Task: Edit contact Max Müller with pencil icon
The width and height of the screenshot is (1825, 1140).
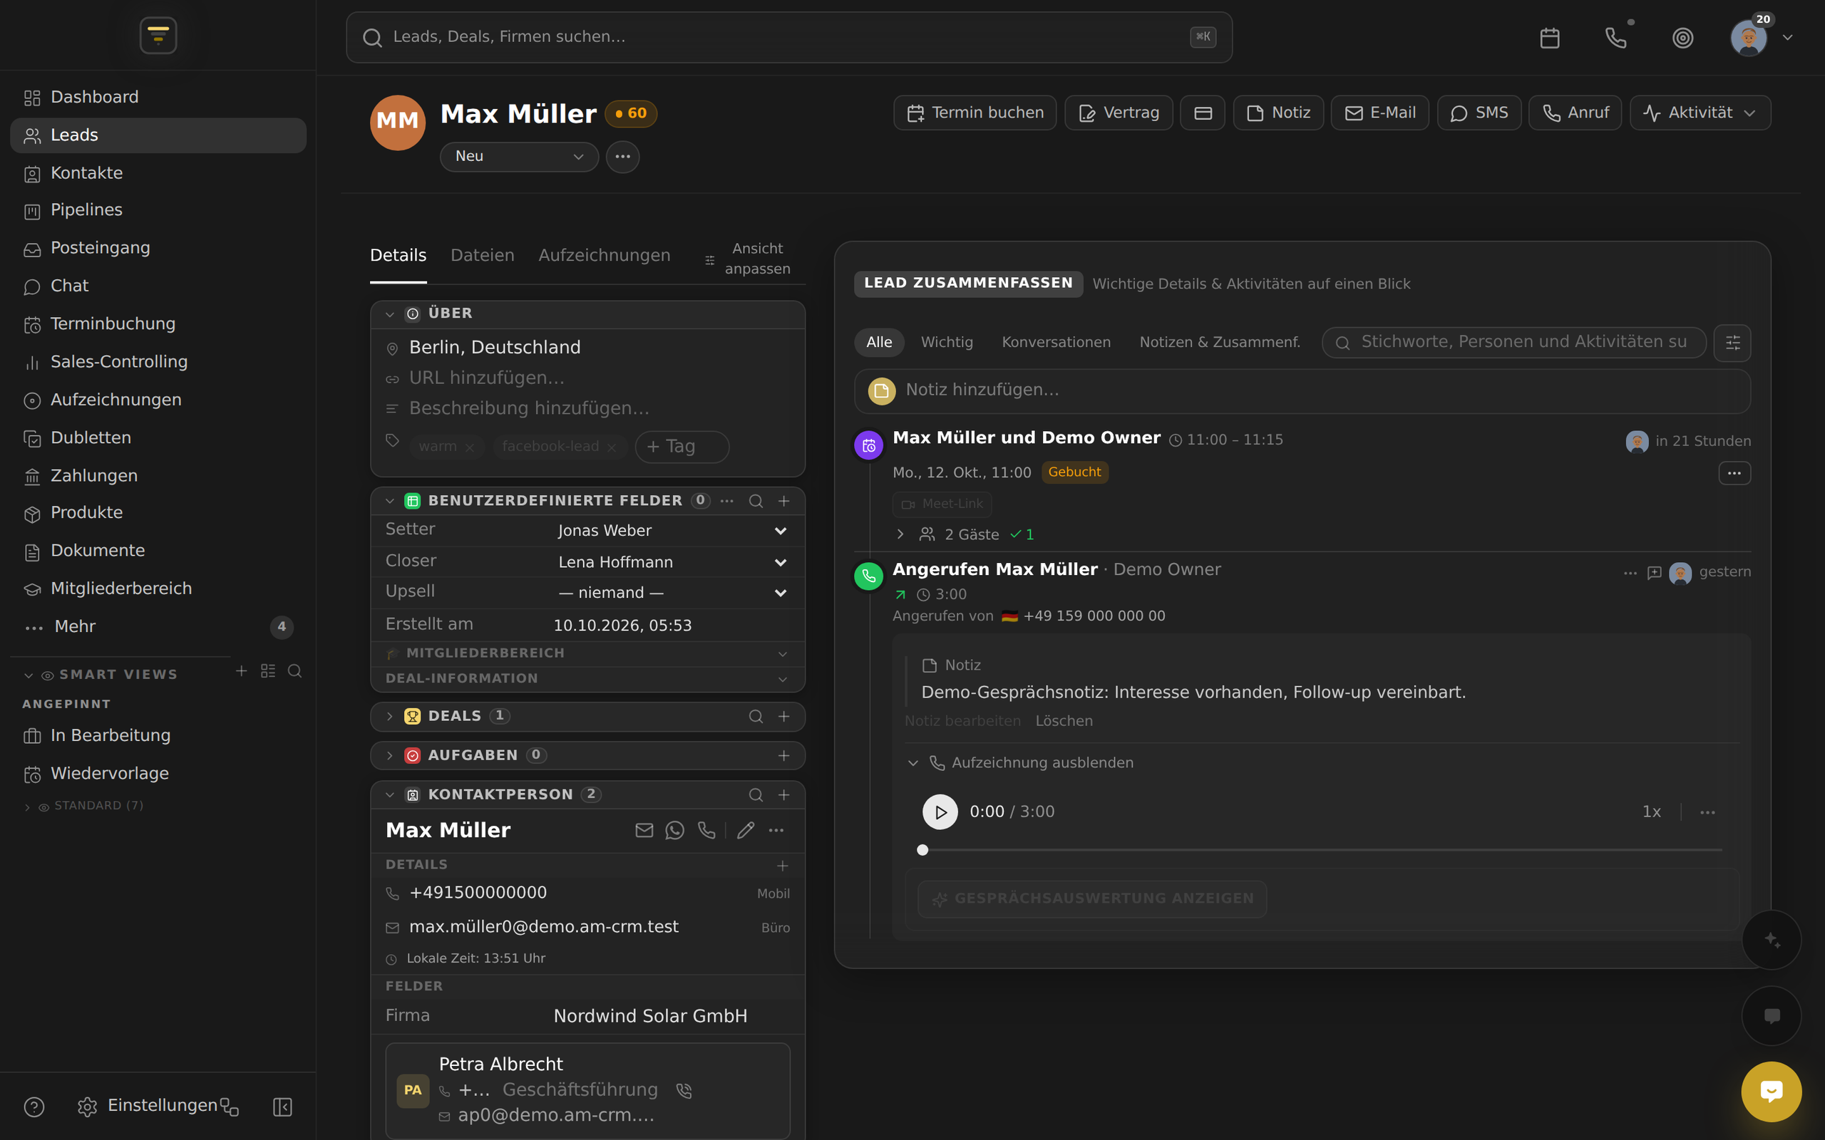Action: tap(746, 830)
